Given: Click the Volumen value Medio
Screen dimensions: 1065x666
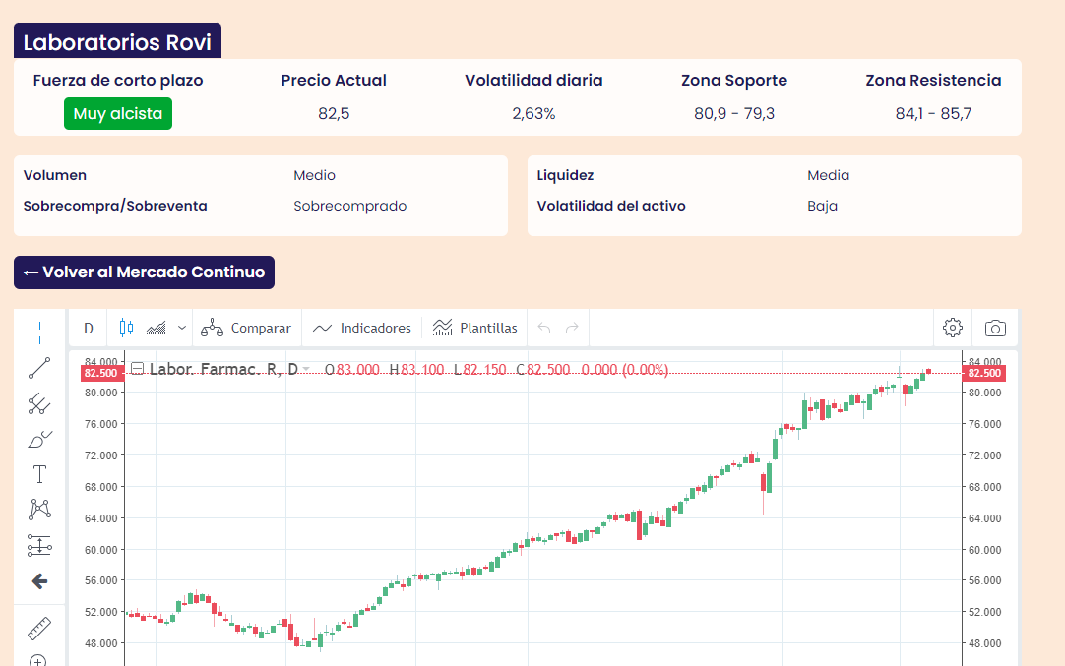Looking at the screenshot, I should coord(314,175).
